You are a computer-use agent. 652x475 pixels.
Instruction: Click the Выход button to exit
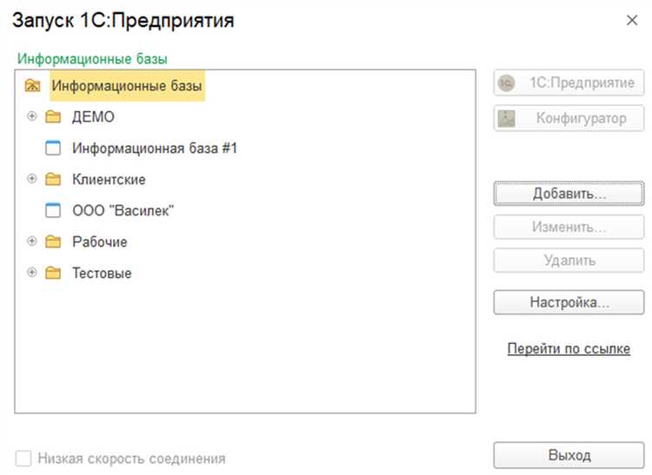(x=569, y=455)
